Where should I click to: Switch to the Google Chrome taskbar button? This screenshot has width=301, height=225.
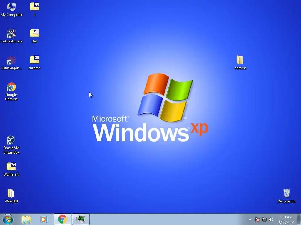62,219
